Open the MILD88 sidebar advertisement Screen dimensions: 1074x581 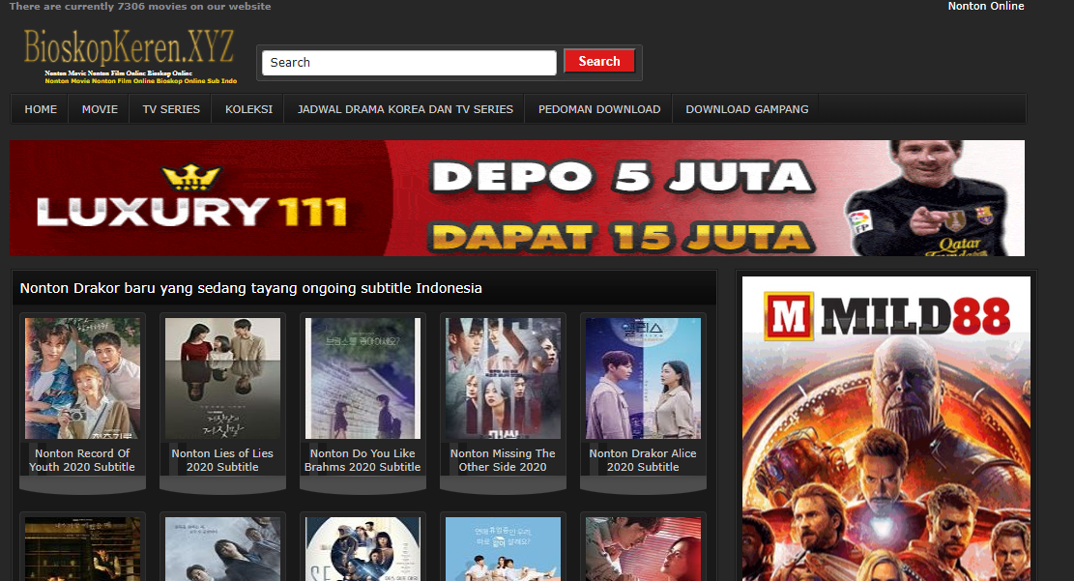[886, 429]
